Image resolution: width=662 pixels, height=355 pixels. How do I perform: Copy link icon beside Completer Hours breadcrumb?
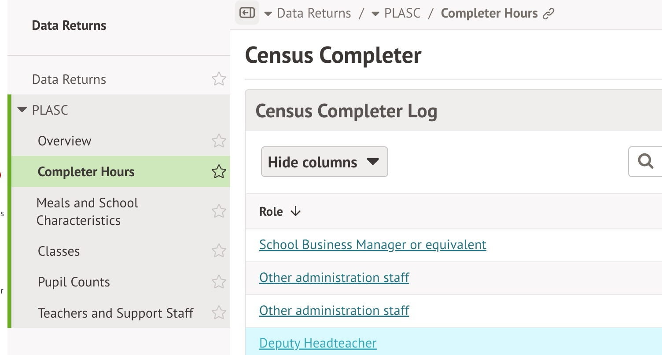click(x=548, y=14)
